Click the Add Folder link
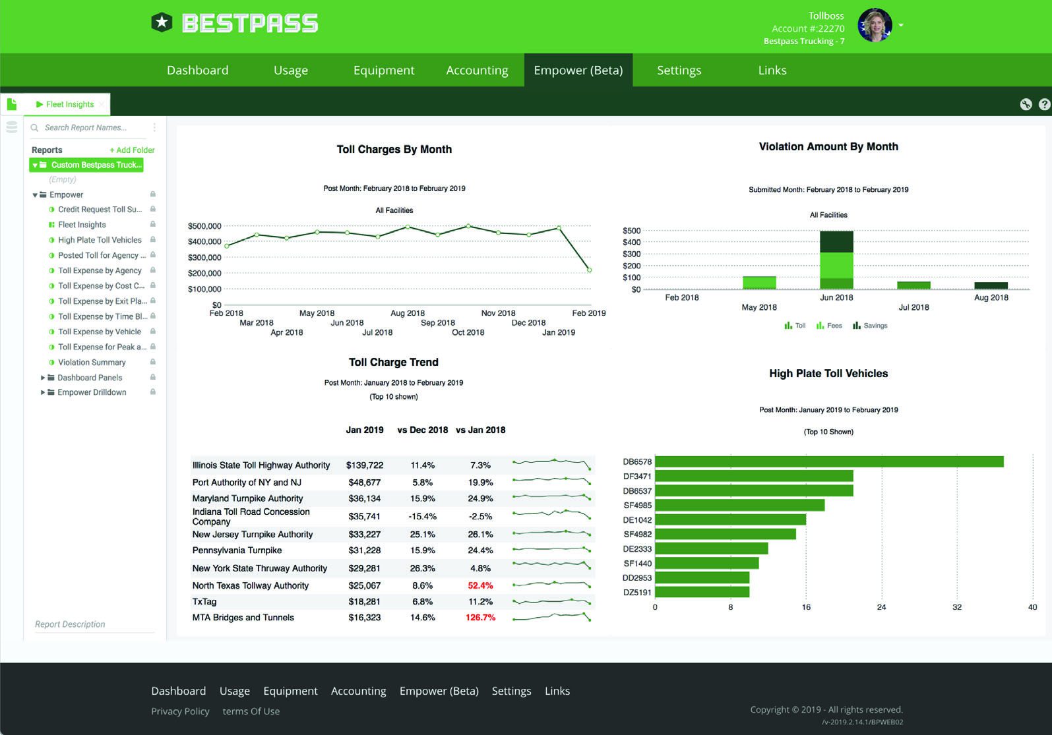This screenshot has width=1052, height=735. (132, 150)
